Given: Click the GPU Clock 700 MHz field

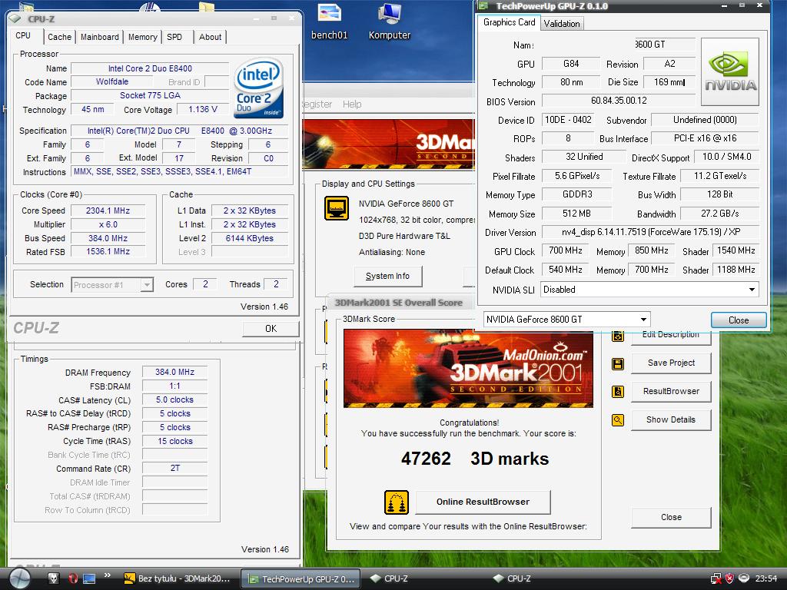Looking at the screenshot, I should 565,250.
